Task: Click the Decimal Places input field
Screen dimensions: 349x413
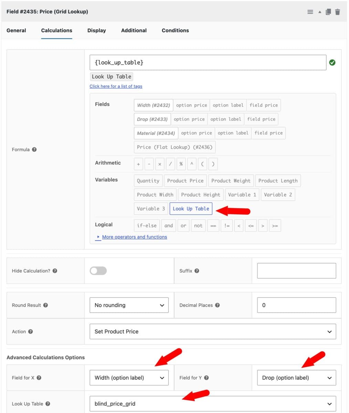Action: [296, 305]
